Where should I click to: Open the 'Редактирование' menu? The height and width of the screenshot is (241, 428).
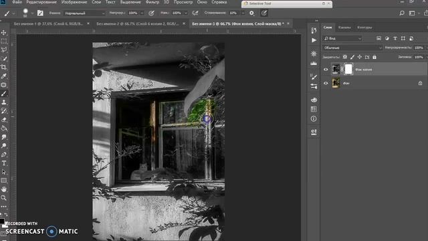coord(41,2)
